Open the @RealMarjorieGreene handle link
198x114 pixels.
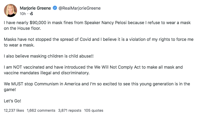click(79, 8)
